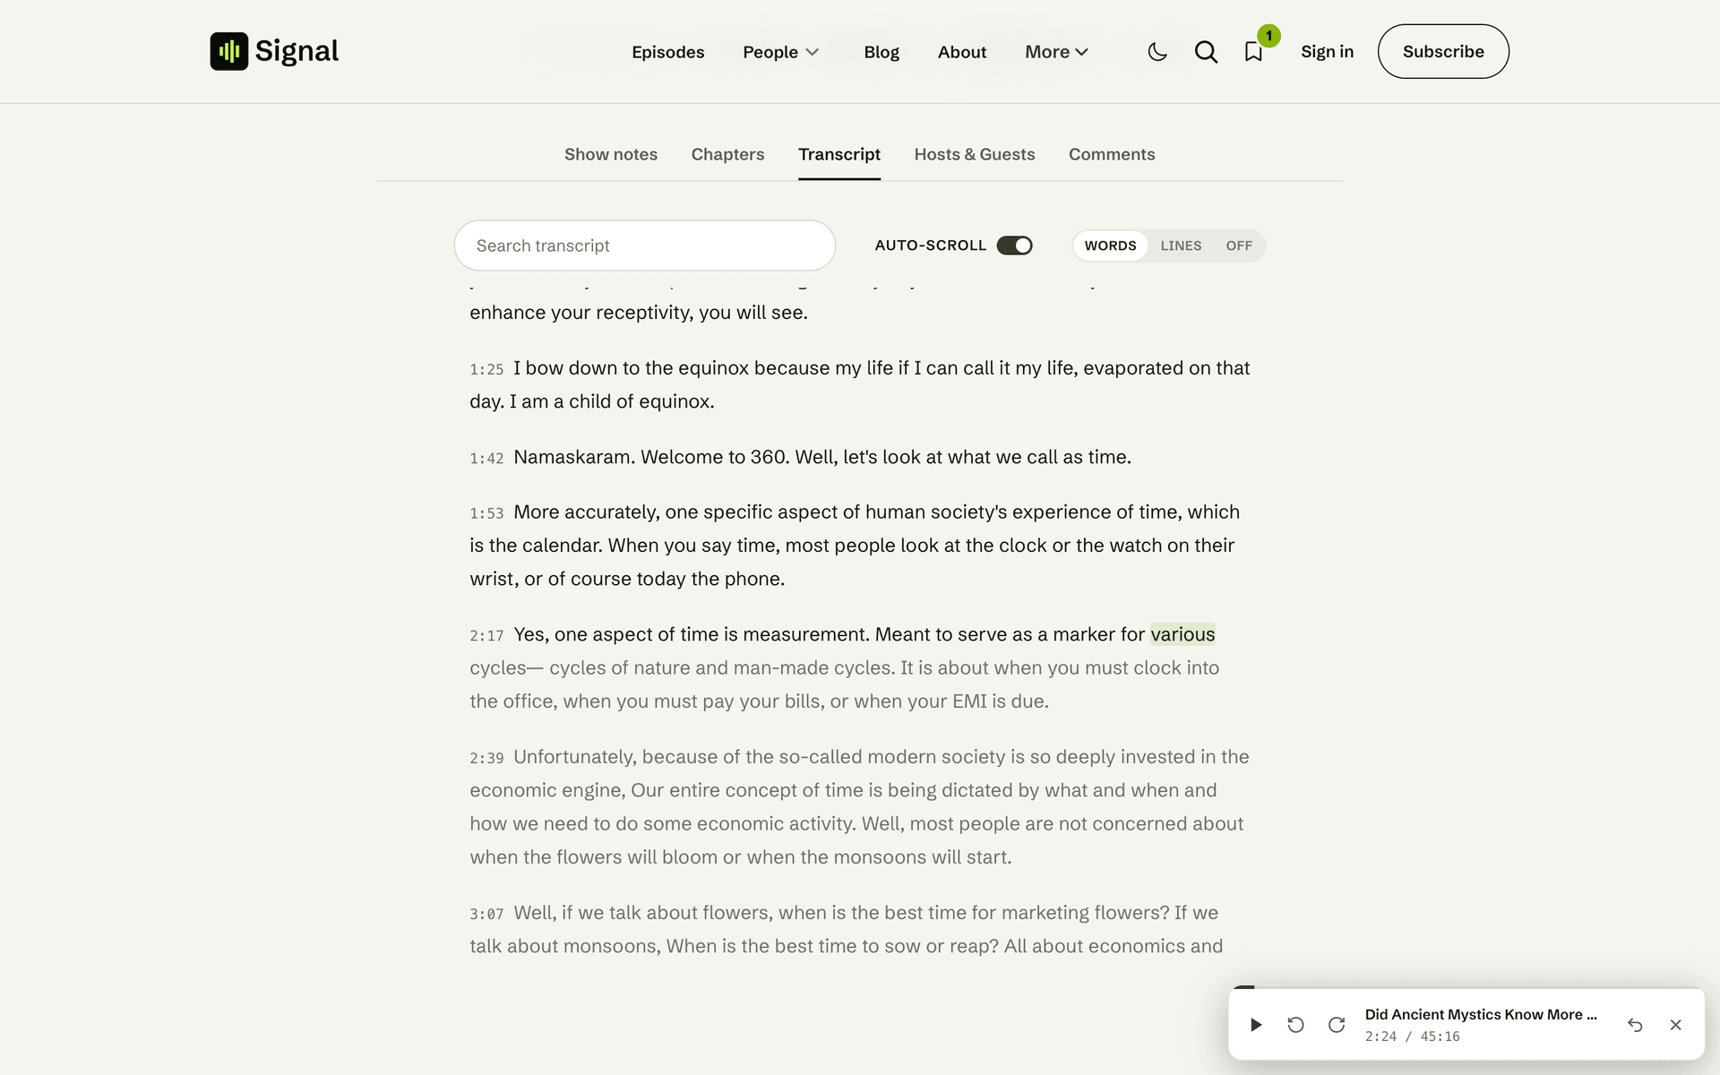The height and width of the screenshot is (1075, 1720).
Task: Jump to timestamp 1:53
Action: point(486,513)
